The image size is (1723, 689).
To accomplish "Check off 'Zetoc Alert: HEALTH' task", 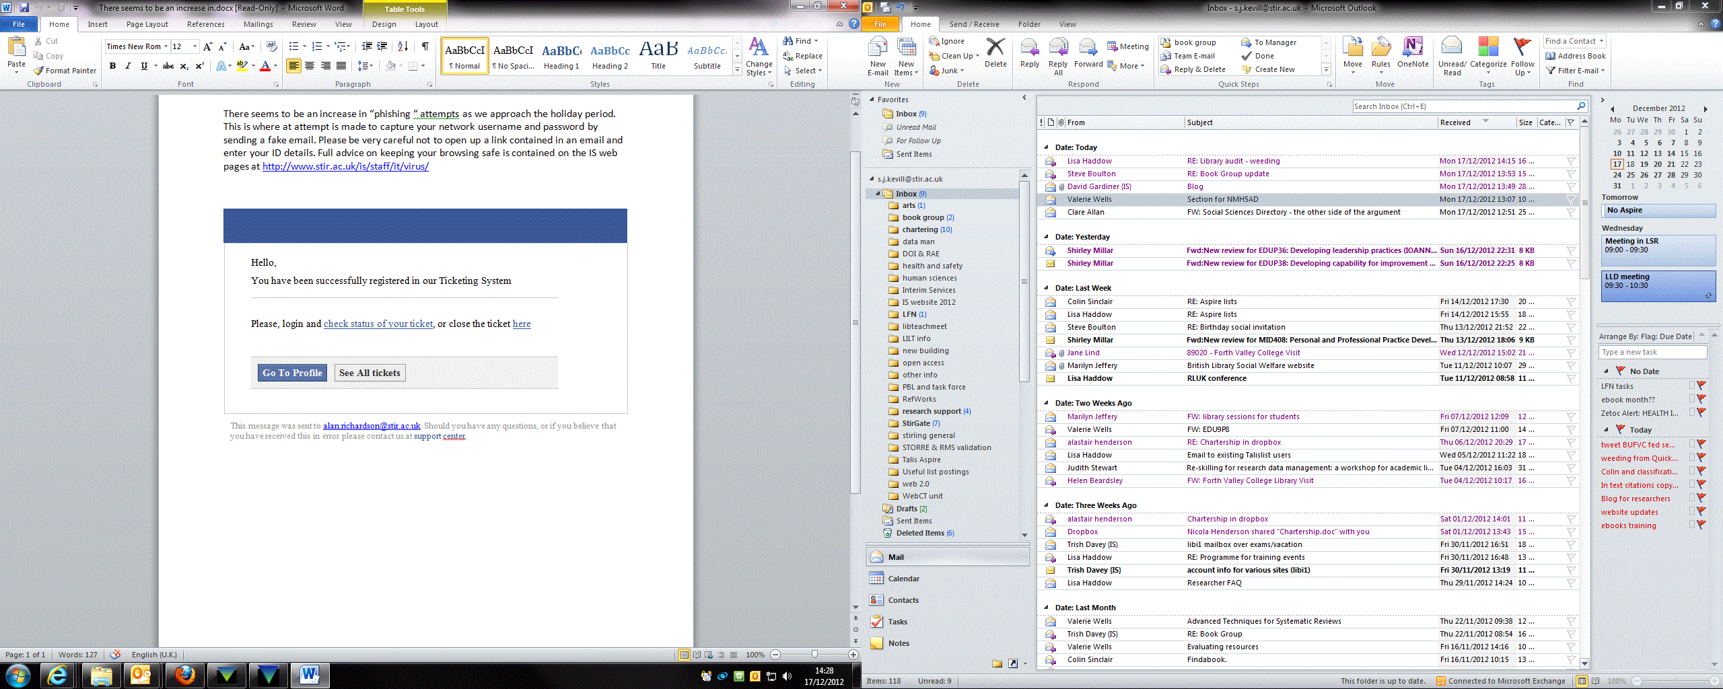I will click(1692, 412).
